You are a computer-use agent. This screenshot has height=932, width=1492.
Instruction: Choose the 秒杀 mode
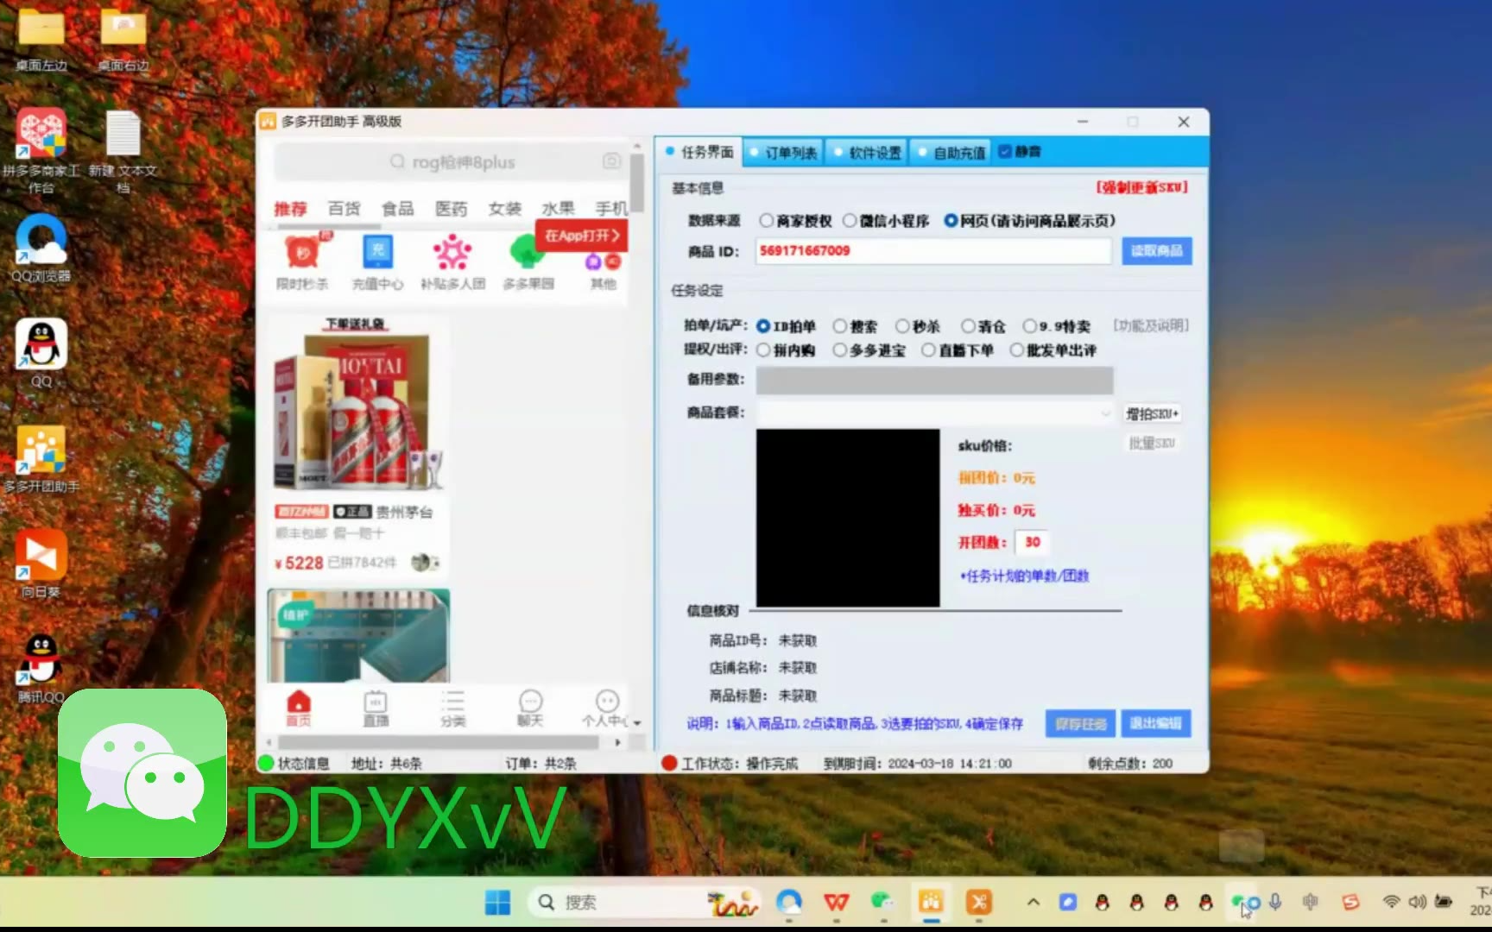pos(902,326)
